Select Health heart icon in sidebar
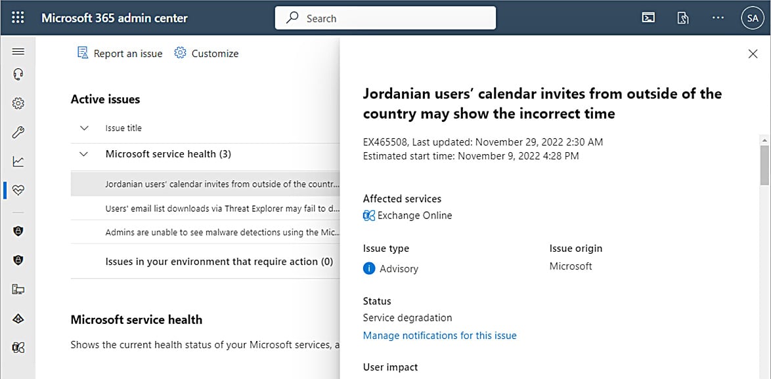Screen dimensions: 771x379 coord(18,190)
